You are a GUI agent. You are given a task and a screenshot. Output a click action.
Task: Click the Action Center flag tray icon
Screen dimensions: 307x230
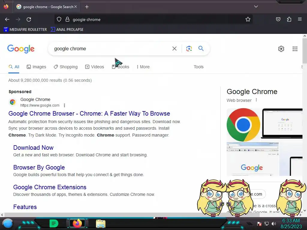(x=259, y=223)
